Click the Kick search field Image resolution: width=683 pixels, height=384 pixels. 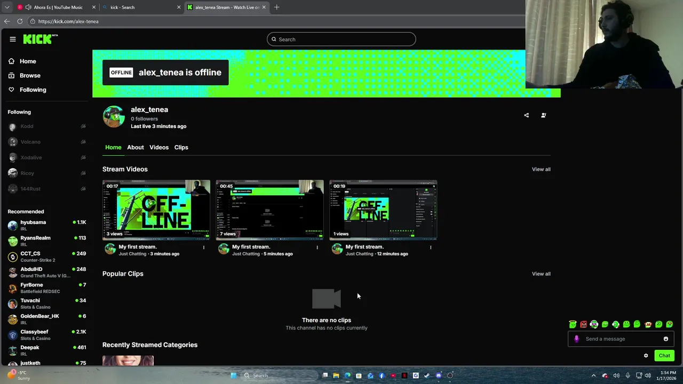[x=341, y=39]
